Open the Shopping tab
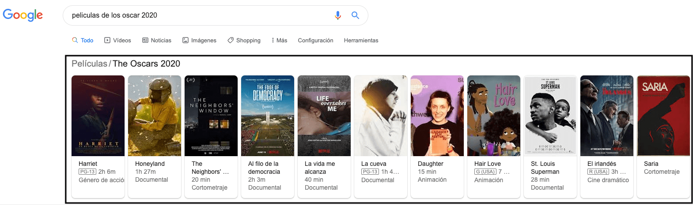The height and width of the screenshot is (206, 693). coord(244,40)
